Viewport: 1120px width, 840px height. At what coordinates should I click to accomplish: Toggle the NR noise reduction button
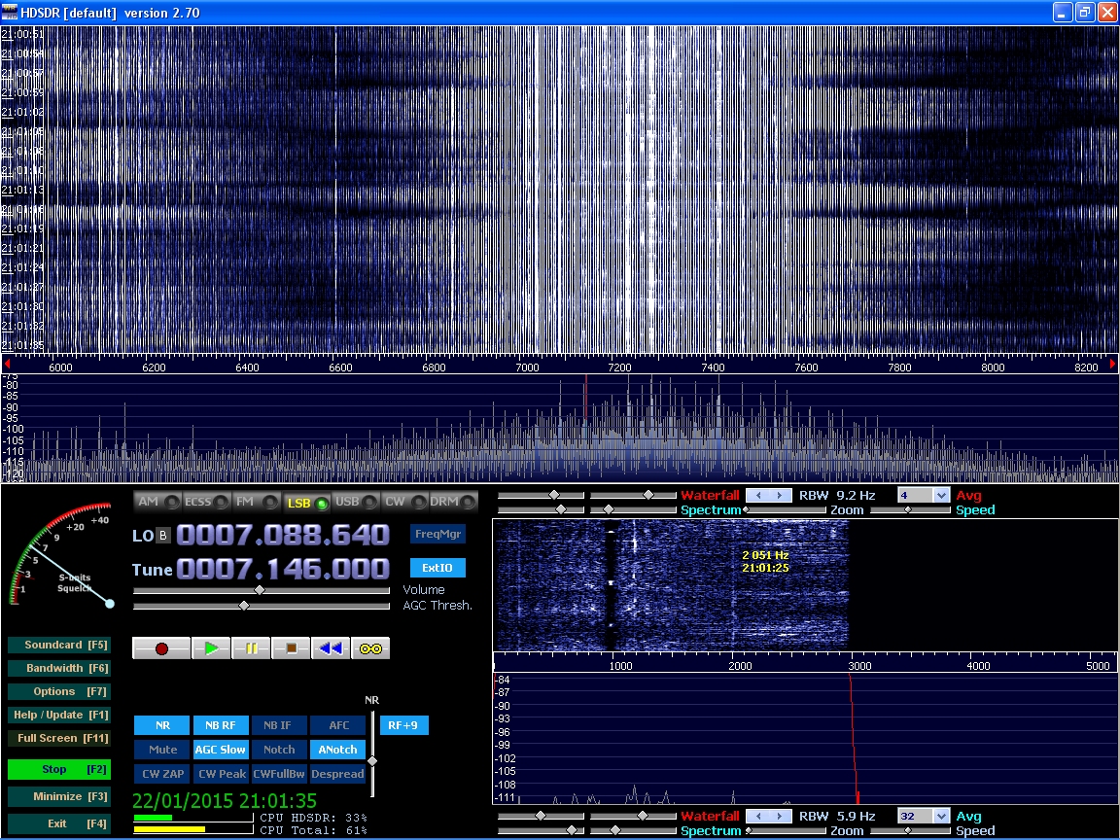(x=162, y=725)
